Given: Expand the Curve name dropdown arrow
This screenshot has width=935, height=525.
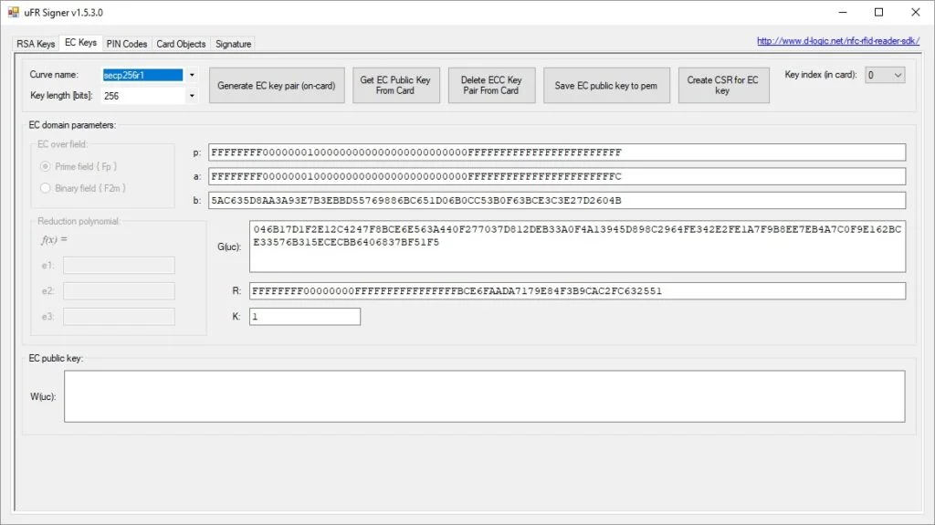Looking at the screenshot, I should click(192, 75).
